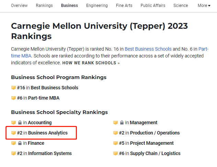Click the badge icon next to Part-time MBA
Viewport: 217px width, 167px height.
pyautogui.click(x=13, y=98)
